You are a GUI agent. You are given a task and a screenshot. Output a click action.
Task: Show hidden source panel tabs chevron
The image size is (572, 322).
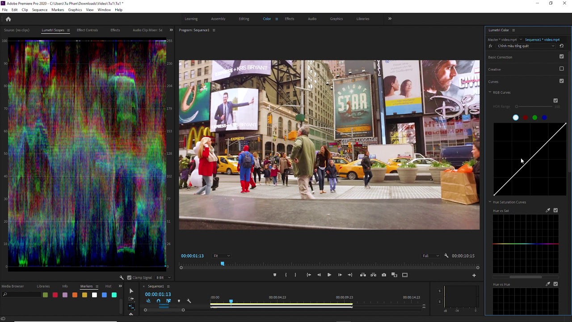coord(171,30)
